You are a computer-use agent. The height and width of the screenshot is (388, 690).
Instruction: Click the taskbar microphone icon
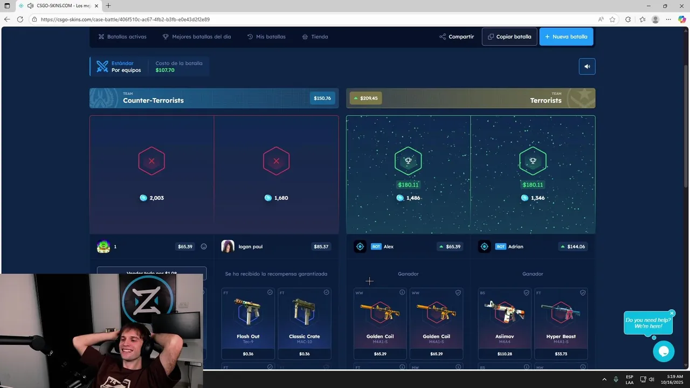coord(616,379)
